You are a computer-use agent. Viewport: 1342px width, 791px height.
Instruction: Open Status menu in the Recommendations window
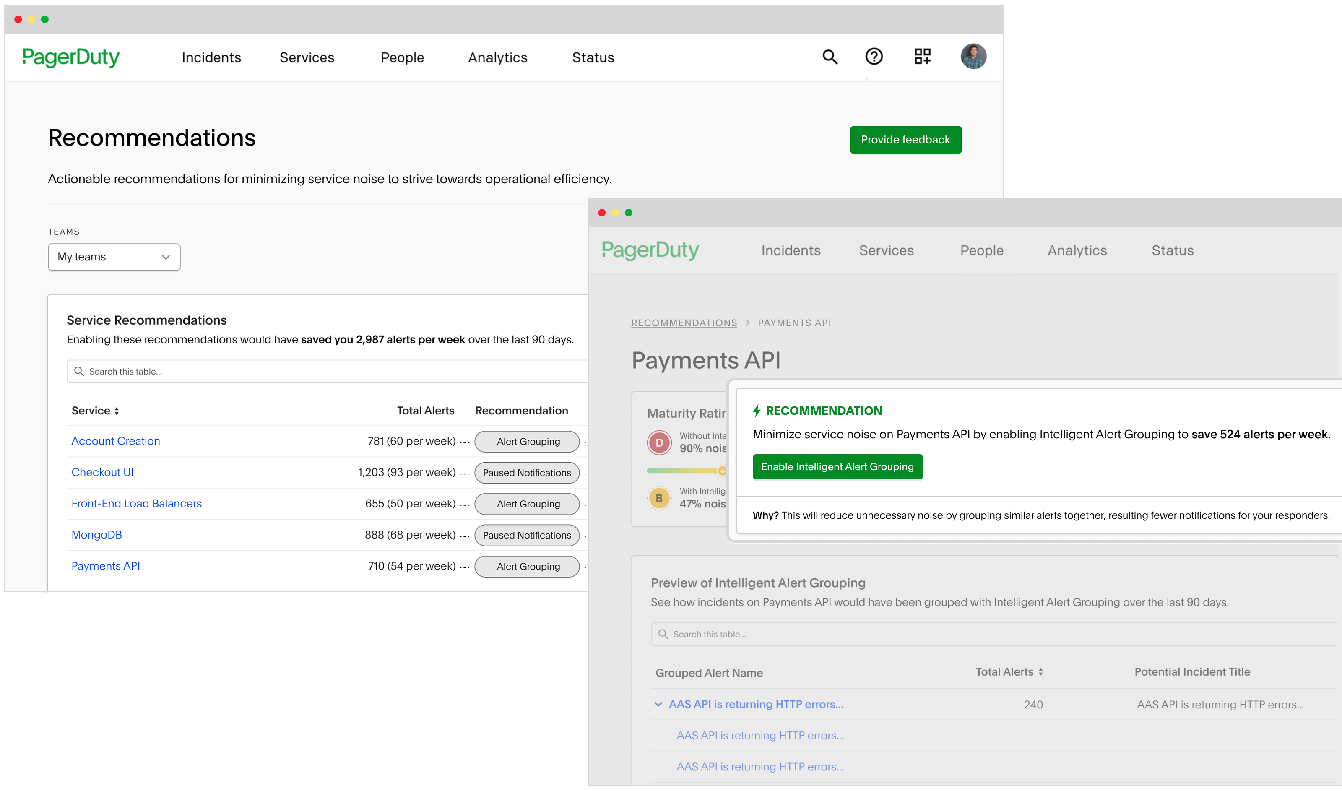[x=593, y=57]
